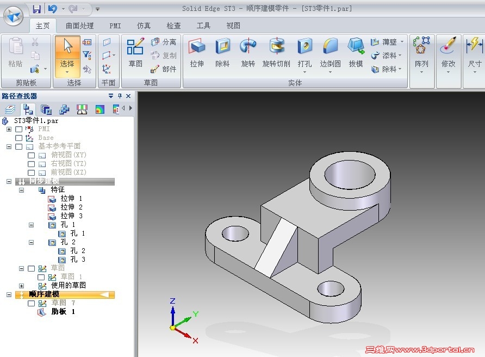Collapse the 同步建模 section
The image size is (485, 357).
[9, 181]
